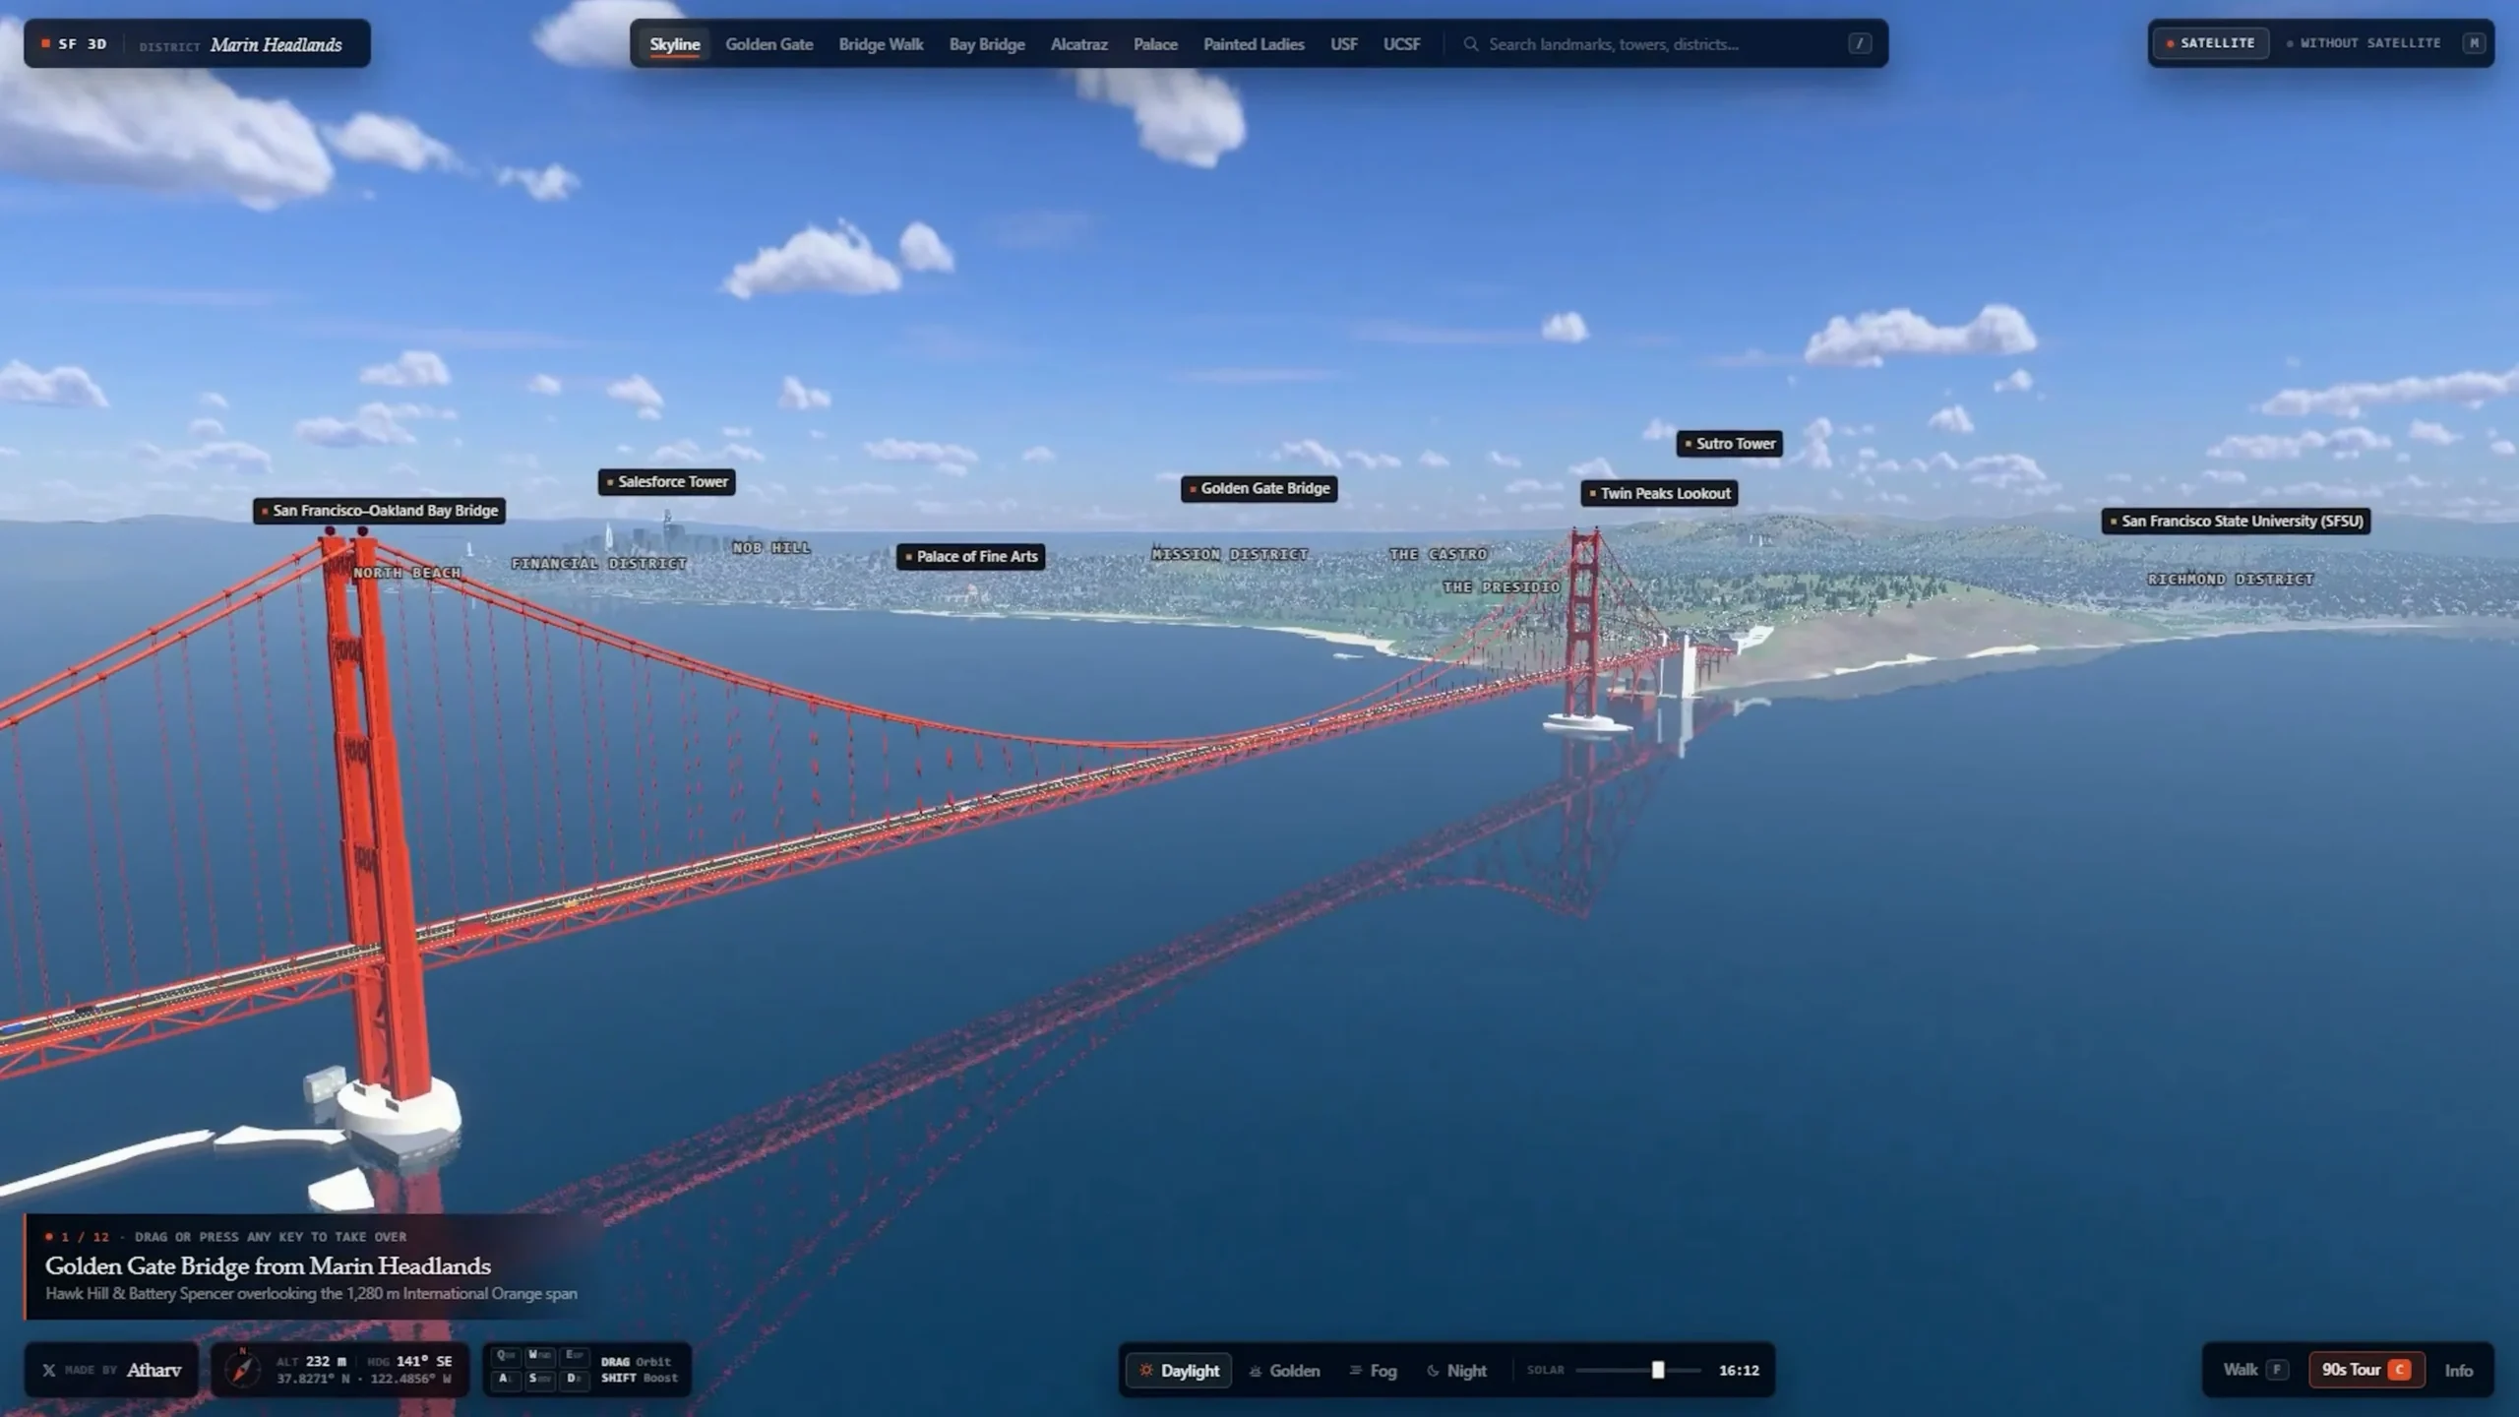Image resolution: width=2519 pixels, height=1417 pixels.
Task: Click the SF 3D logo badge
Action: 74,44
